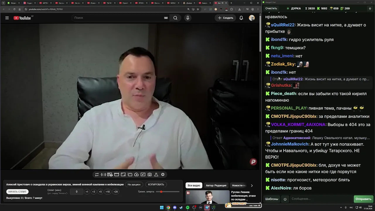This screenshot has width=375, height=211.
Task: Open the YouTube guide hamburger menu
Action: tap(7, 18)
